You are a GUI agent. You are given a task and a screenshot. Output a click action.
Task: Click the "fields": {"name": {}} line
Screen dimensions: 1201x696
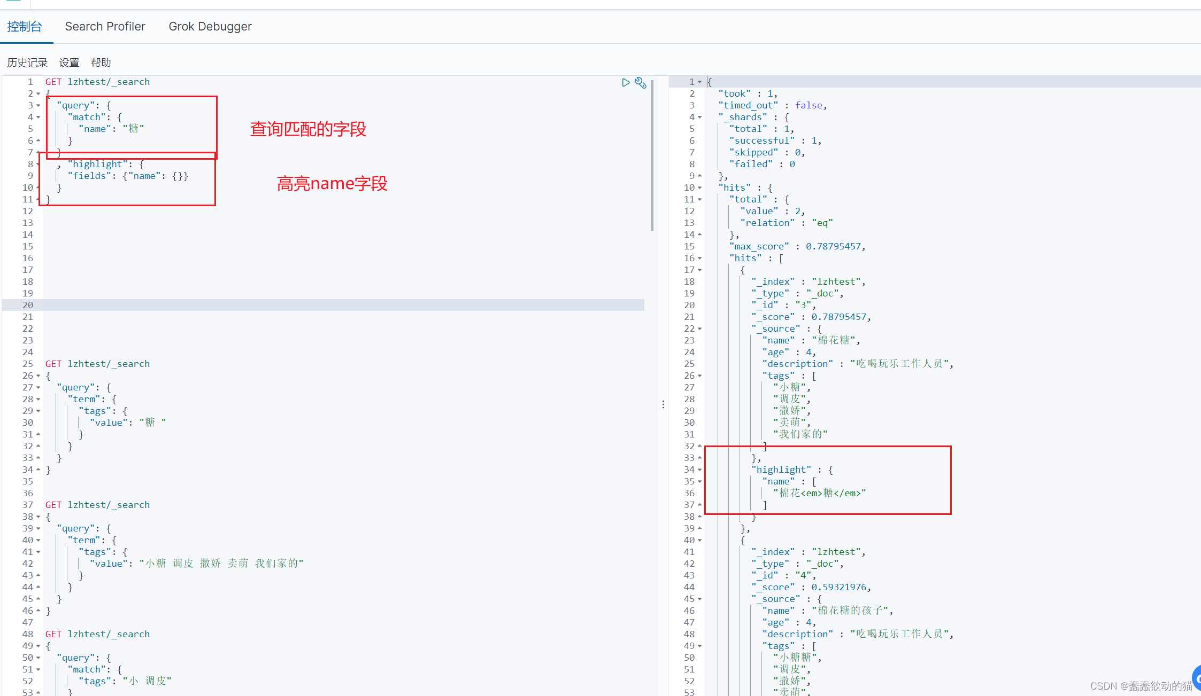pos(128,176)
